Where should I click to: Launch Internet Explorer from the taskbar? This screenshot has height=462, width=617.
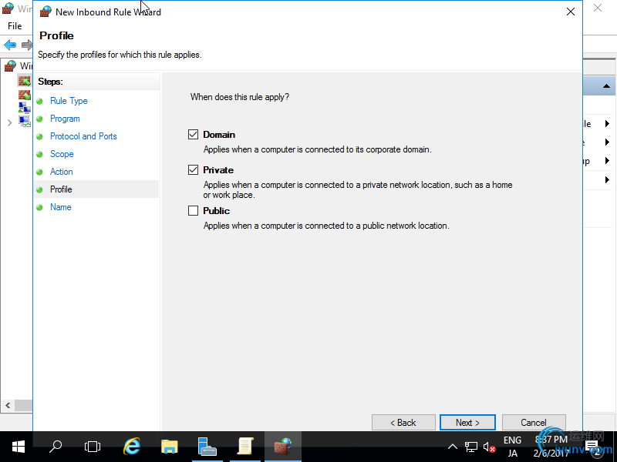[x=132, y=447]
